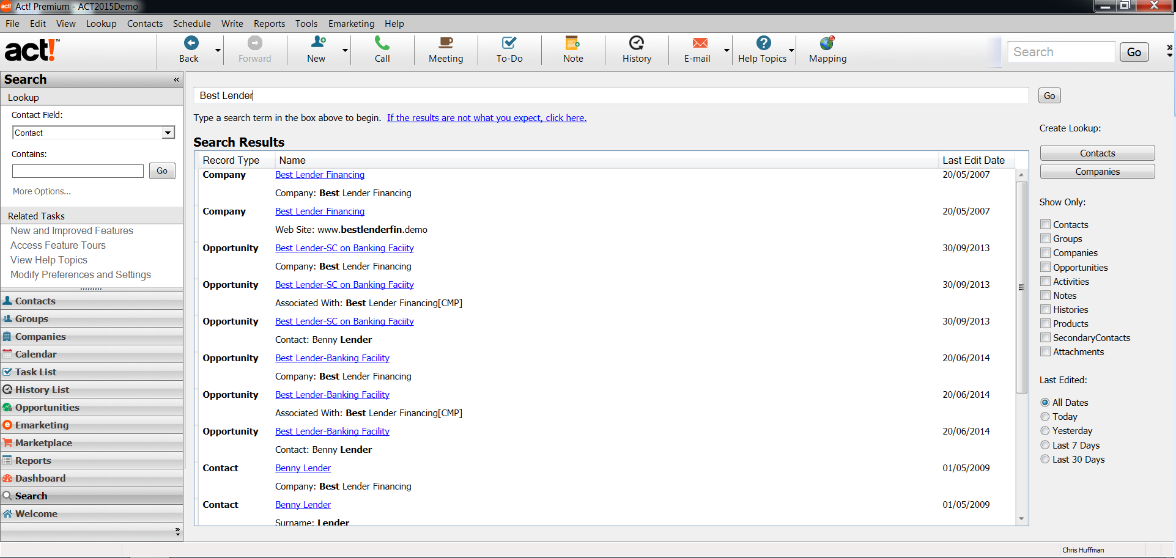Open Task List in navigation sidebar
The height and width of the screenshot is (558, 1176).
tap(92, 372)
